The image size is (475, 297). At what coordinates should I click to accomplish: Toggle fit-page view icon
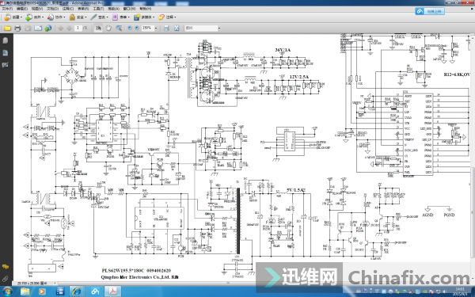[x=177, y=28]
